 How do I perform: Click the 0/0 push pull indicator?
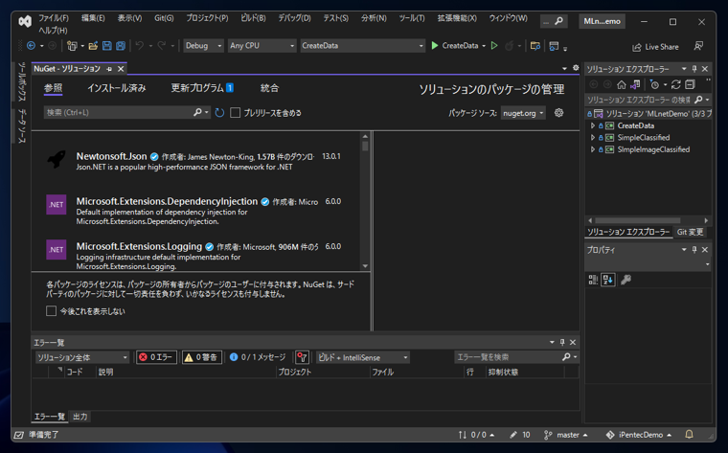(x=476, y=435)
